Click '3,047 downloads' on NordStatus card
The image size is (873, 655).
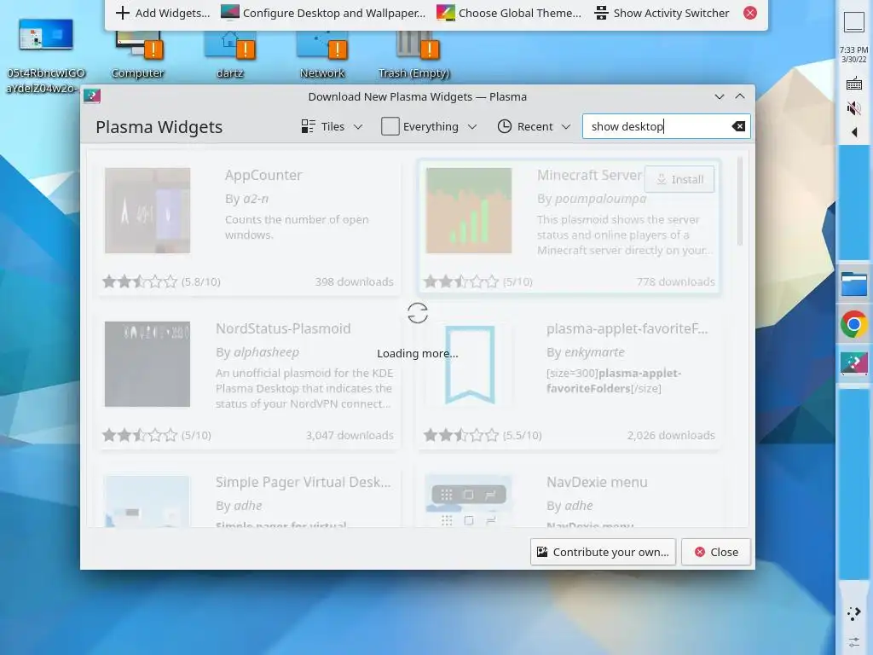[350, 436]
